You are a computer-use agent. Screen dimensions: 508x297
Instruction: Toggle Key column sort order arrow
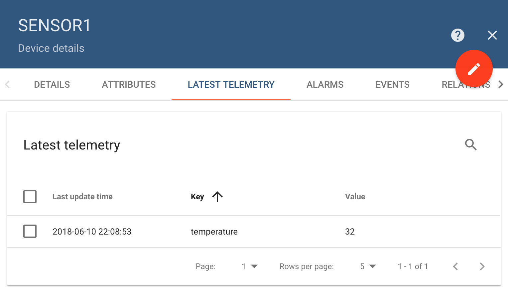tap(217, 196)
